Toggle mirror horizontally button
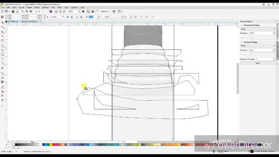Screen dimensions: 279x157 pyautogui.click(x=68, y=17)
